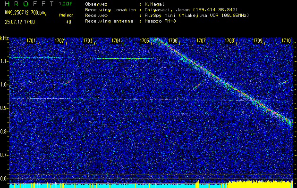Click the HROFFT title text
Screen dimensions: 297x188
(x=30, y=4)
